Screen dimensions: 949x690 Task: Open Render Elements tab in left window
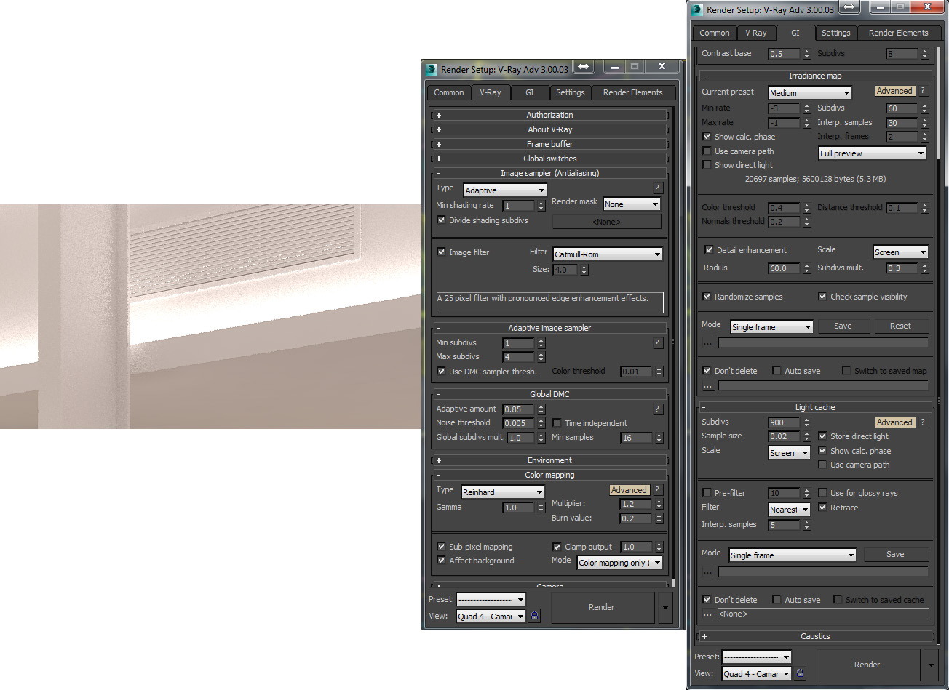tap(633, 92)
